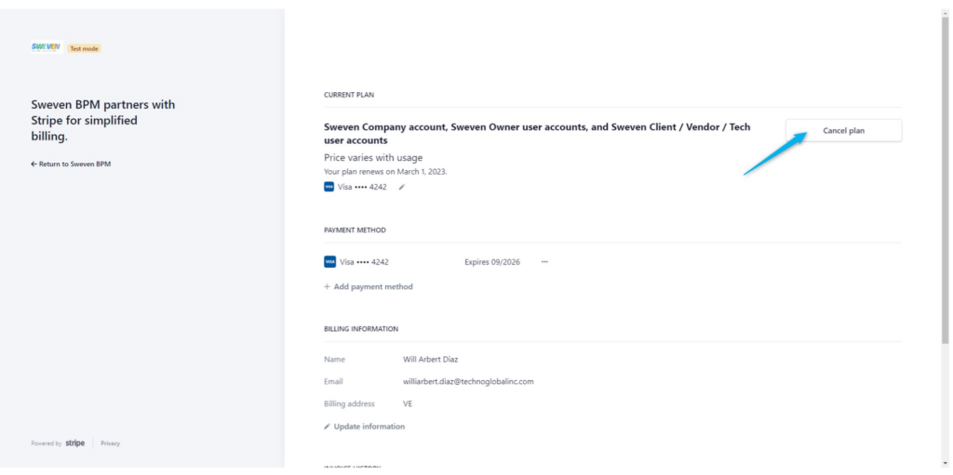
Task: Click the Expires 09/2026 text
Action: (x=492, y=262)
